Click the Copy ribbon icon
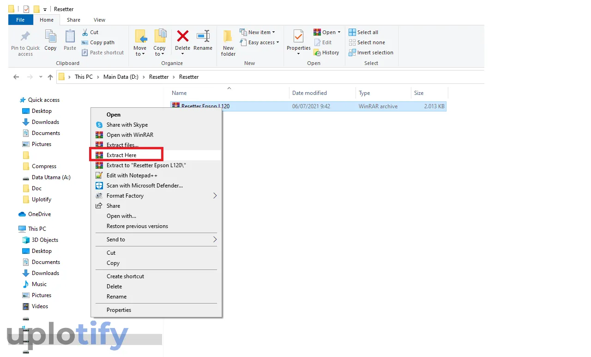Viewport: 591px width, 357px height. coord(50,36)
